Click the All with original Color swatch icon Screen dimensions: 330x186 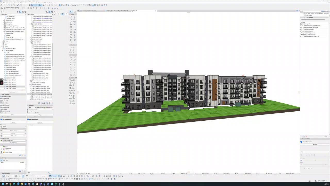click(2, 141)
